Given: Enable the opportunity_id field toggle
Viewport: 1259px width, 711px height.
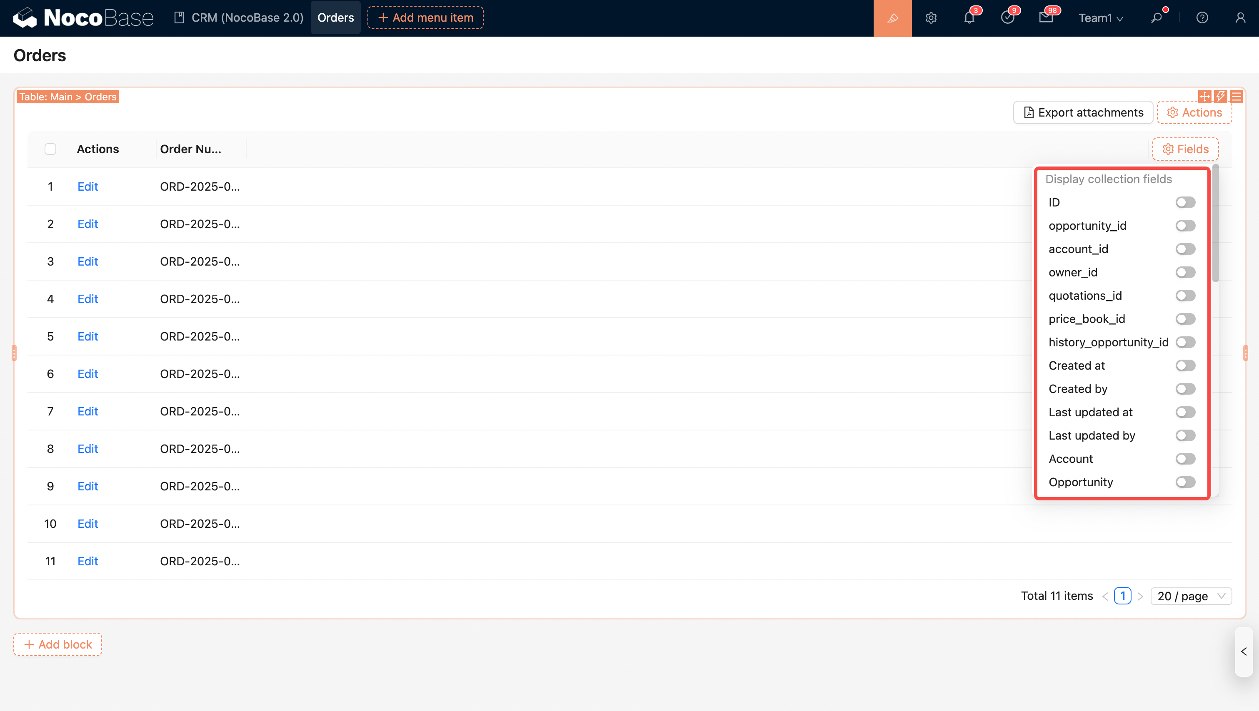Looking at the screenshot, I should coord(1185,226).
